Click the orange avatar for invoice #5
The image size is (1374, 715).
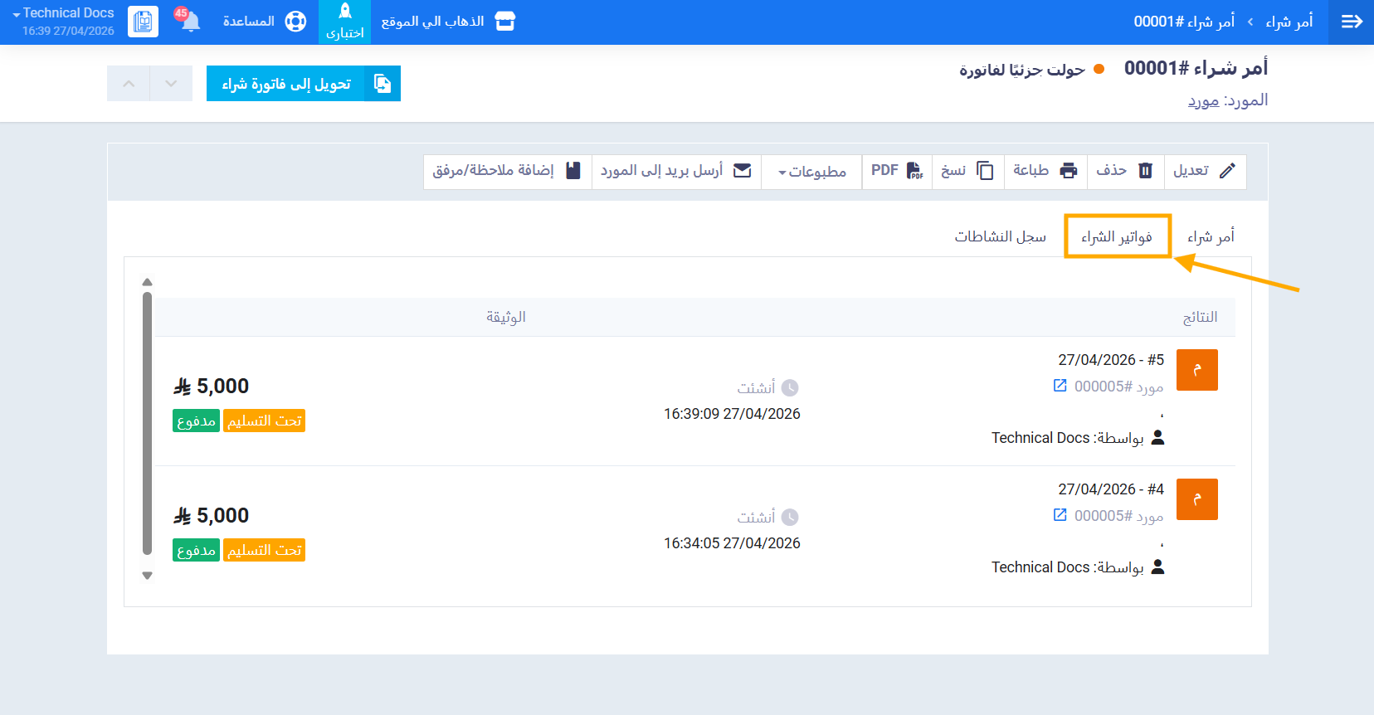pyautogui.click(x=1196, y=370)
